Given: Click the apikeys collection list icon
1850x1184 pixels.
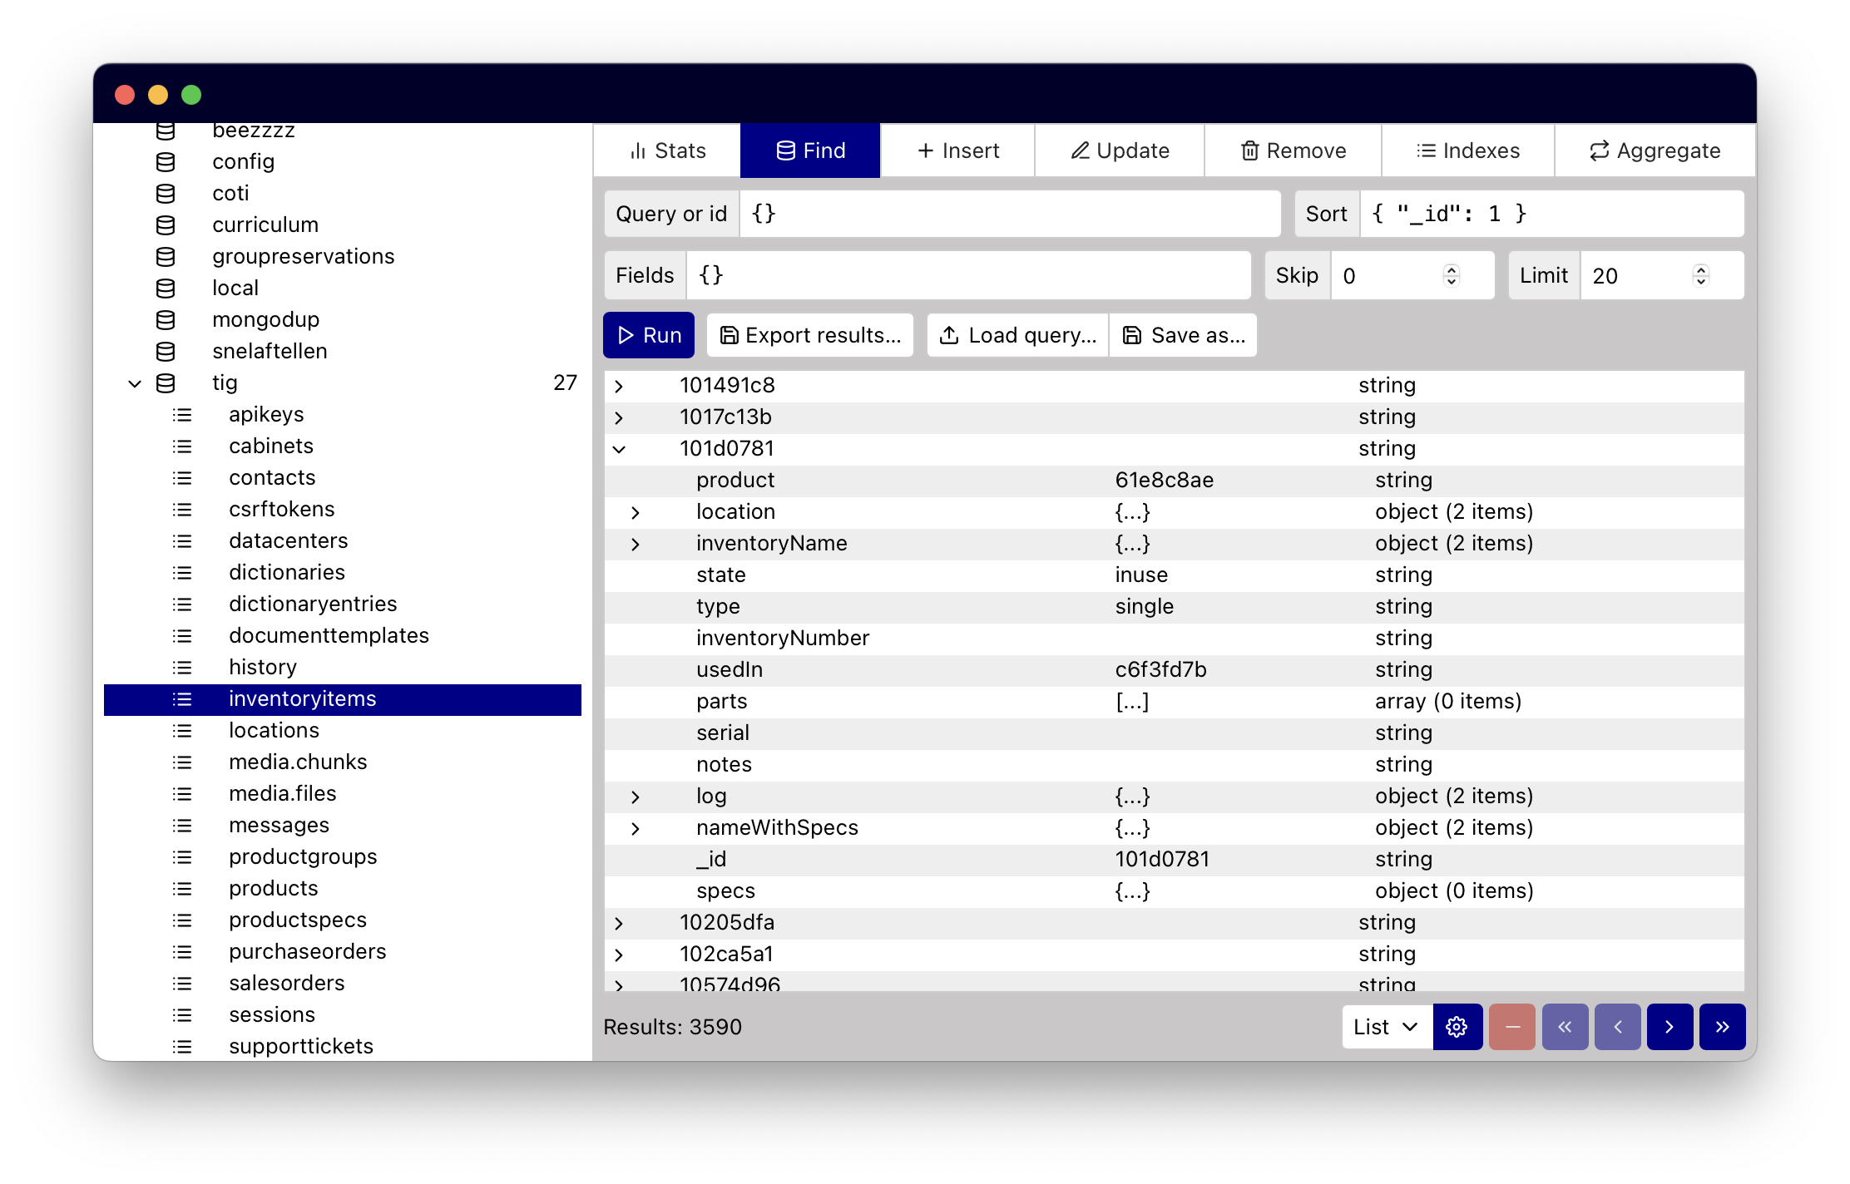Looking at the screenshot, I should 182,414.
